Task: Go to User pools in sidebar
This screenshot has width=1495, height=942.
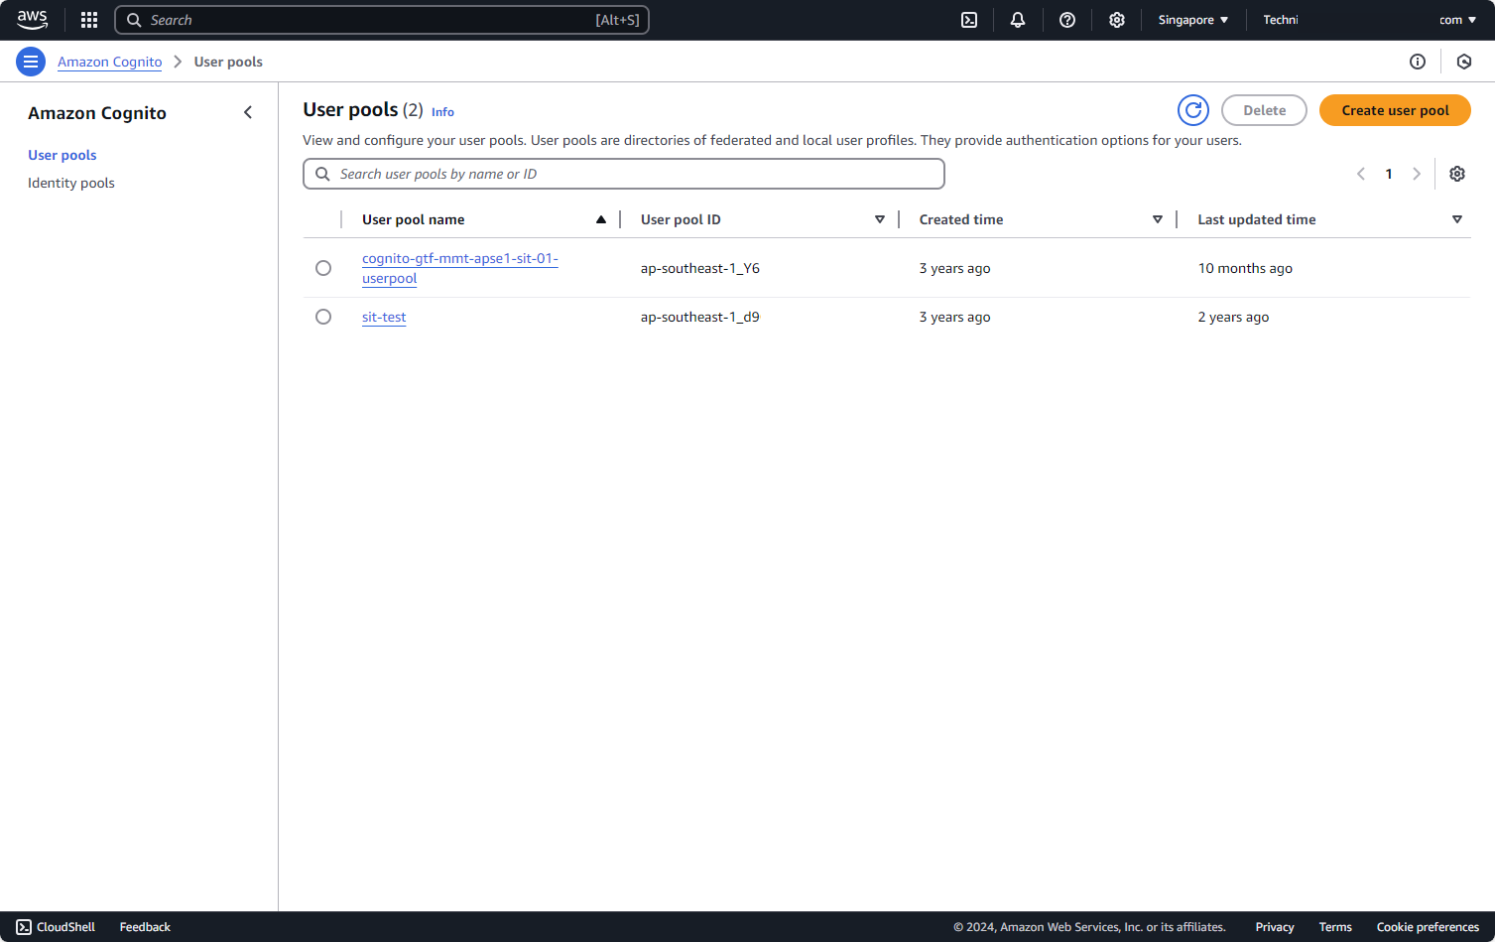Action: pos(62,155)
